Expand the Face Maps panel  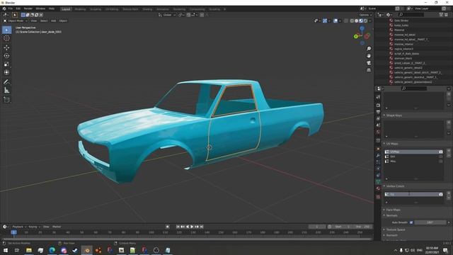tap(393, 210)
